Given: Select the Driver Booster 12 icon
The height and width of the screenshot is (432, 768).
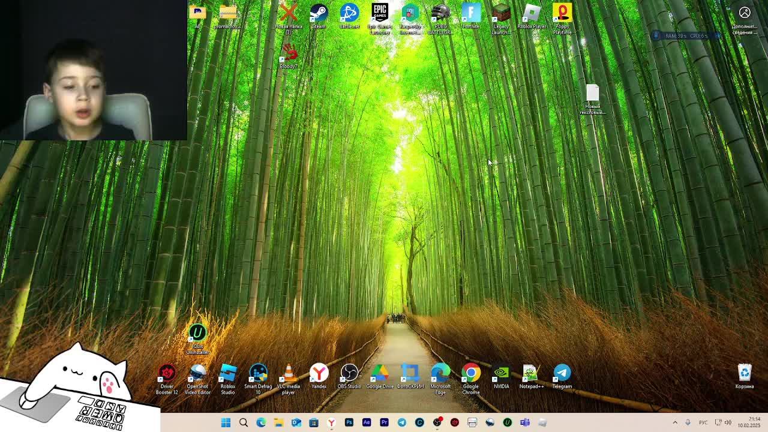Looking at the screenshot, I should point(167,379).
